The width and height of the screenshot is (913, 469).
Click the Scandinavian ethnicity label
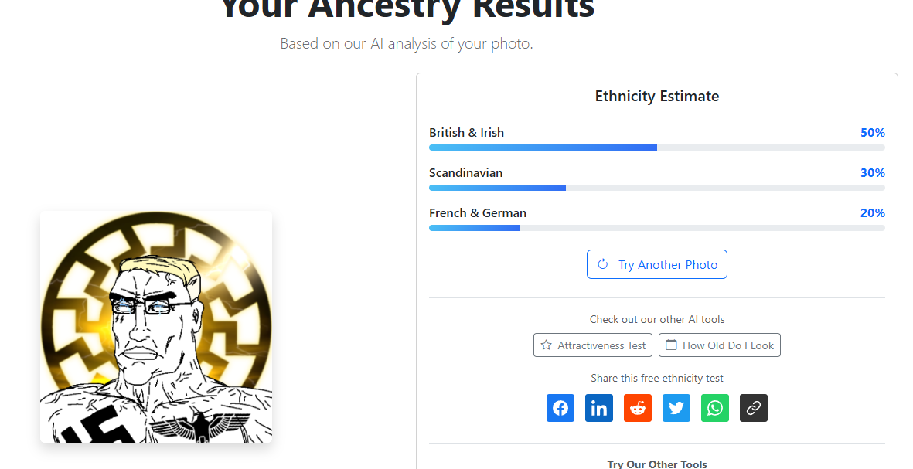465,173
